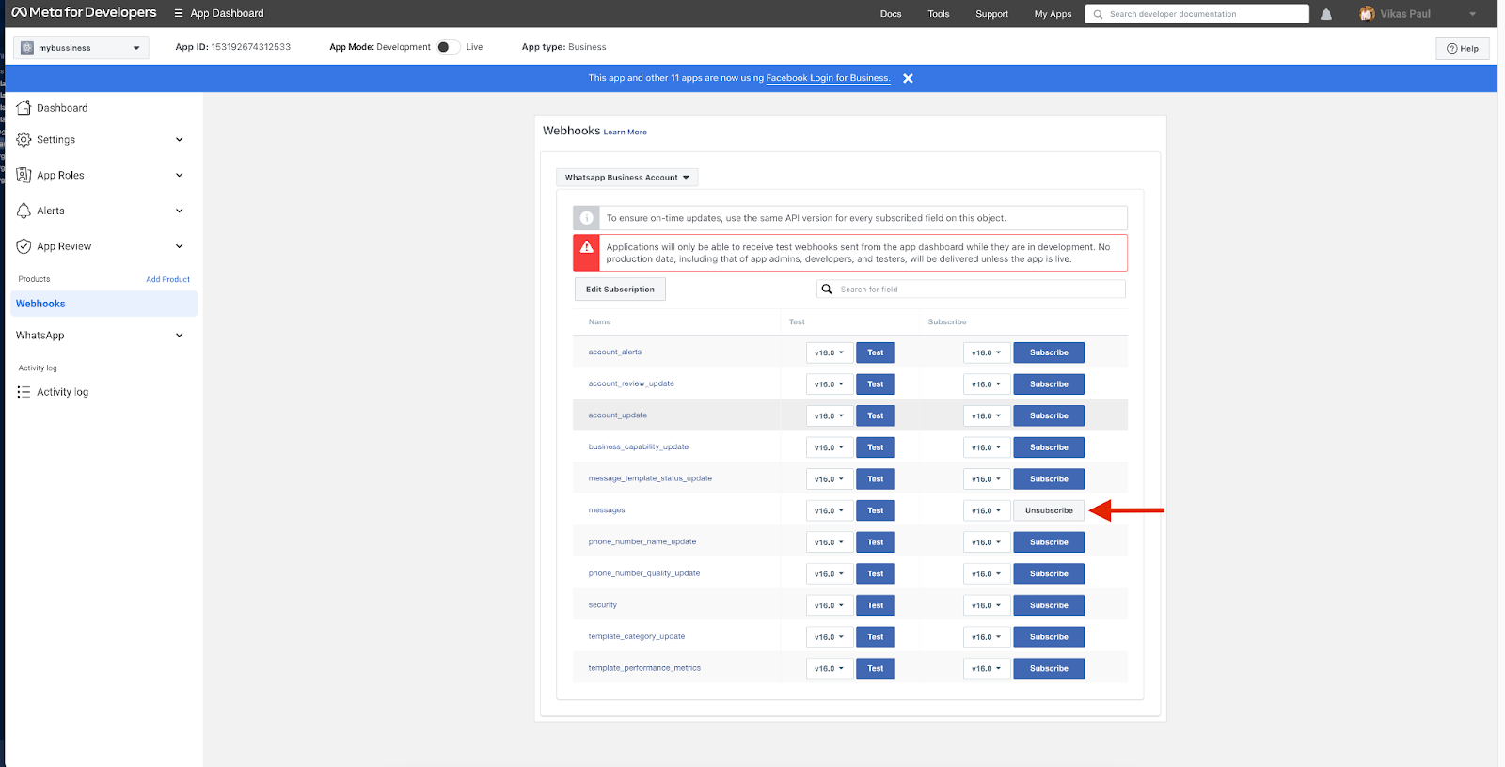Focus the Search for field input
The height and width of the screenshot is (767, 1505).
[971, 290]
